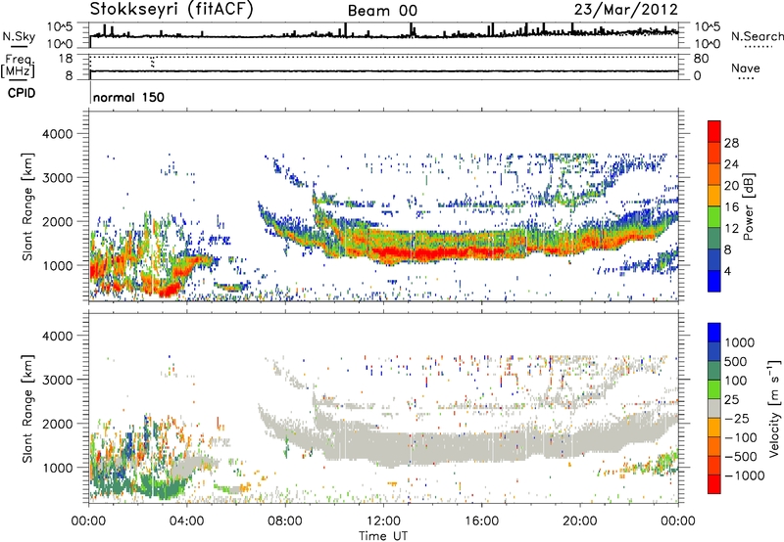The width and height of the screenshot is (784, 542).
Task: Click the "N.Search" legend label
Action: (x=757, y=36)
